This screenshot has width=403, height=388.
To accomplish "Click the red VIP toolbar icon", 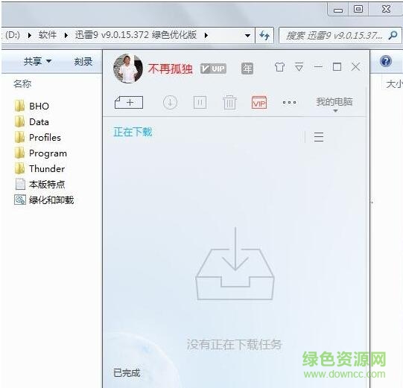I will tap(259, 103).
